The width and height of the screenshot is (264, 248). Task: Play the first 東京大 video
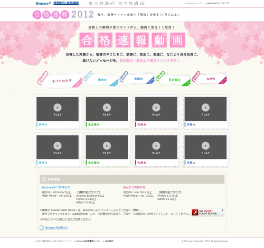pyautogui.click(x=58, y=109)
